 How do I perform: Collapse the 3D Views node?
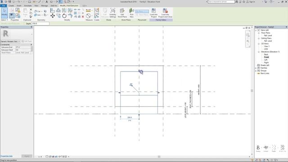(x=259, y=44)
